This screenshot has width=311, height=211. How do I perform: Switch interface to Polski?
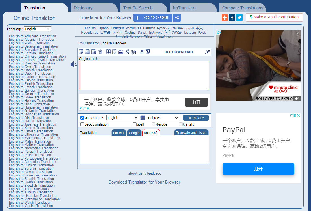point(202,32)
